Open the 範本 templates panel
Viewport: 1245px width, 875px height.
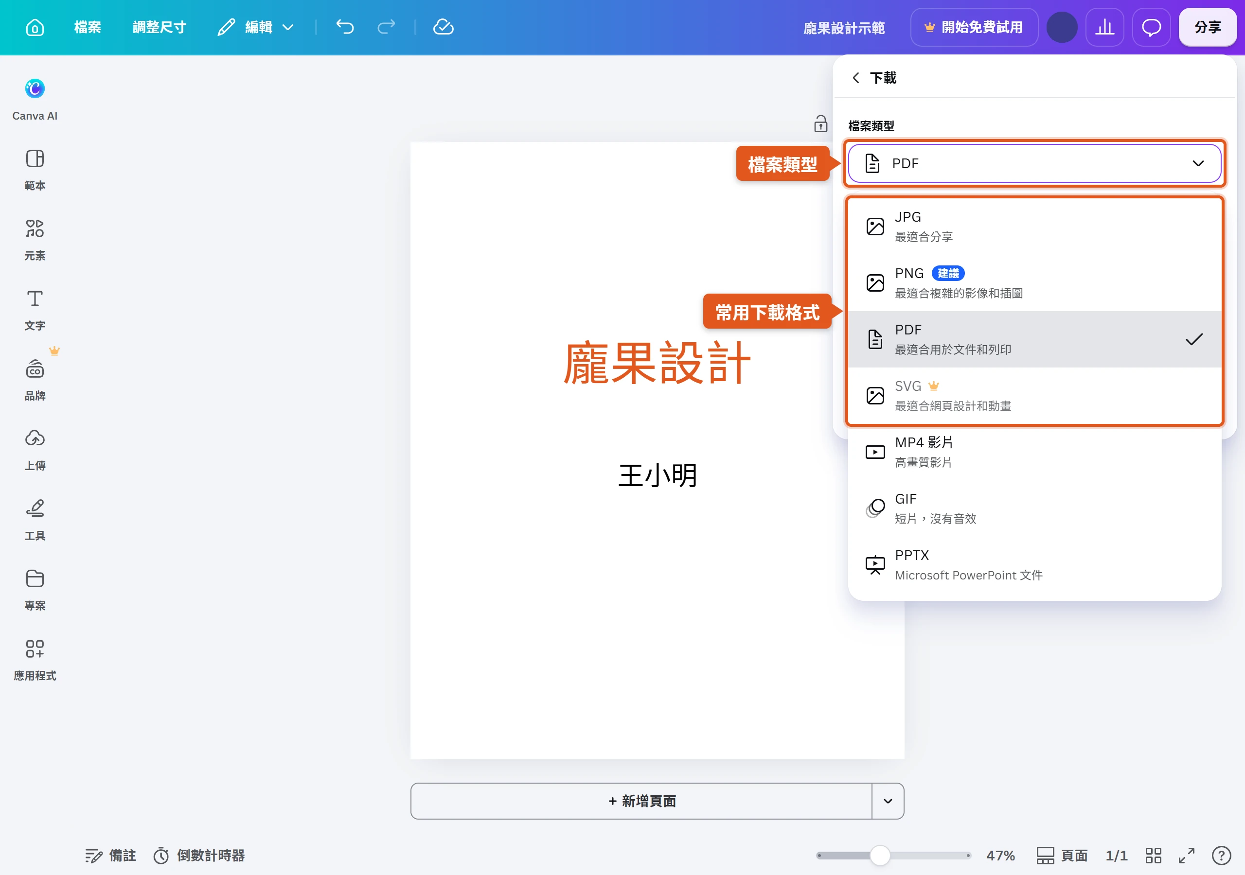pyautogui.click(x=35, y=170)
